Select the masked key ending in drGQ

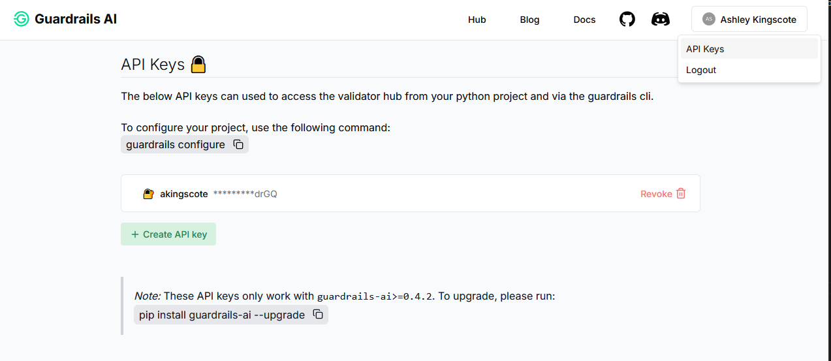pos(245,194)
